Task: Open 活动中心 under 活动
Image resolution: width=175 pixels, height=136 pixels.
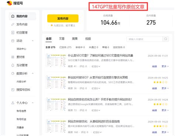Action: click(21, 49)
